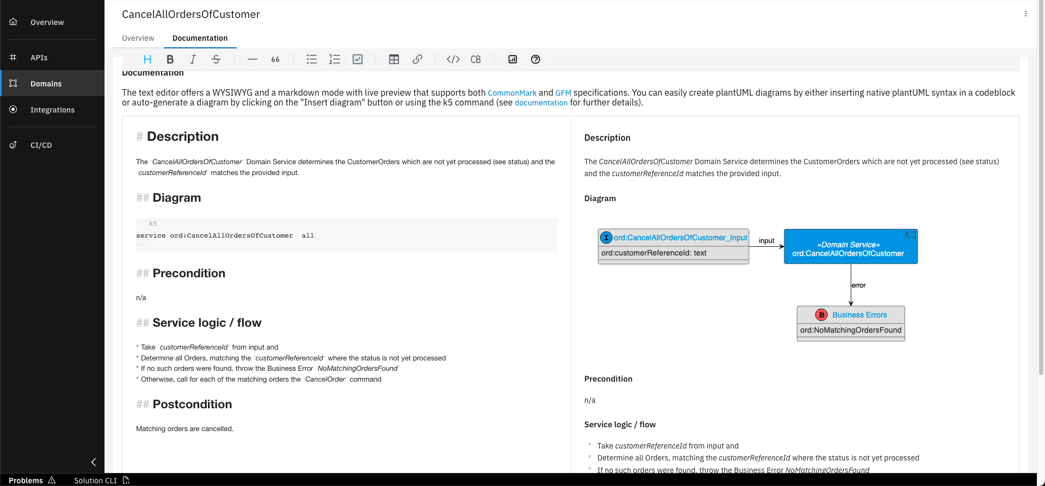
Task: Click the Integrations icon in sidebar
Action: 14,109
